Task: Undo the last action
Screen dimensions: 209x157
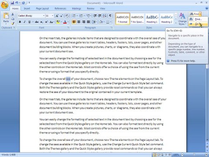Action: pos(17,3)
